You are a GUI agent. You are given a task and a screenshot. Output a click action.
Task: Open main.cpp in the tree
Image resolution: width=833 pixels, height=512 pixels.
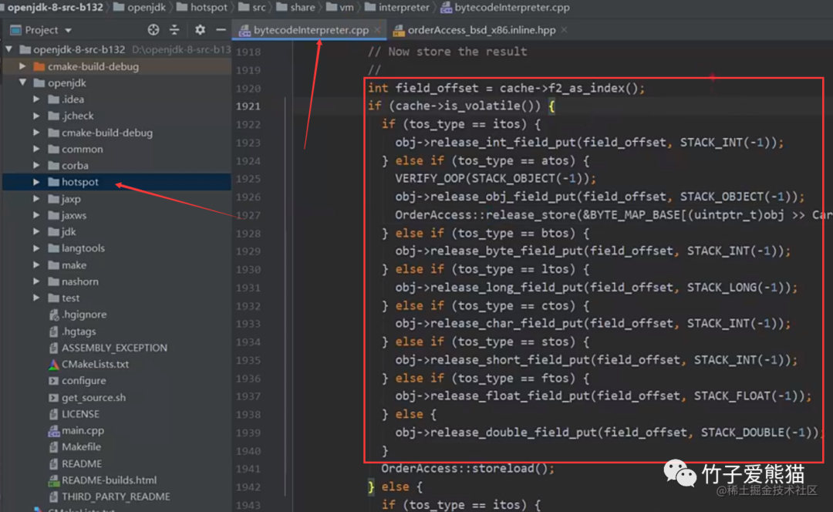pos(83,431)
